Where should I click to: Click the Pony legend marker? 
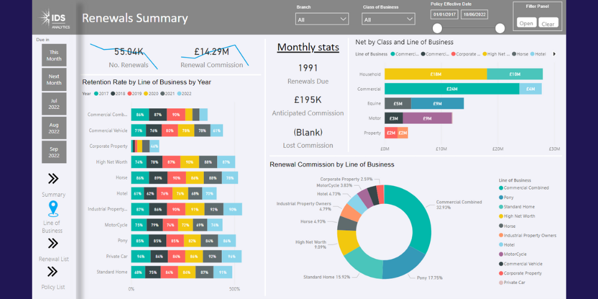501,197
